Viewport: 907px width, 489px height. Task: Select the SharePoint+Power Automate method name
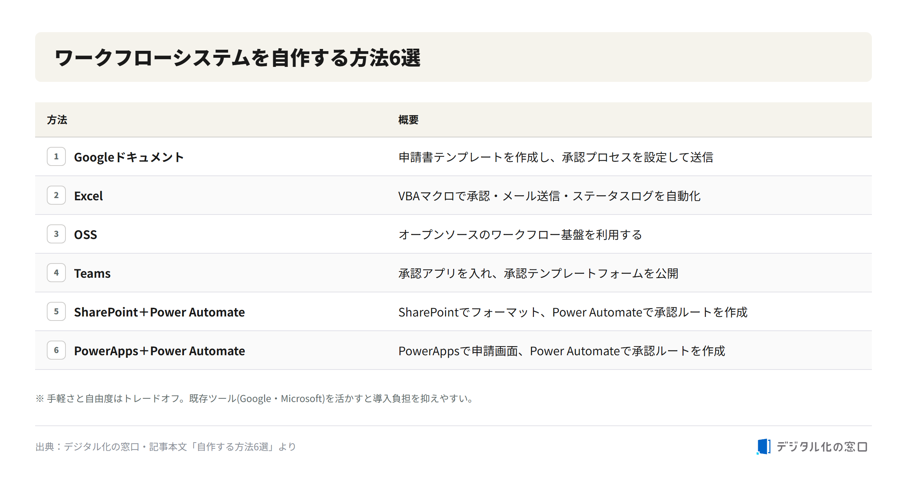coord(159,312)
